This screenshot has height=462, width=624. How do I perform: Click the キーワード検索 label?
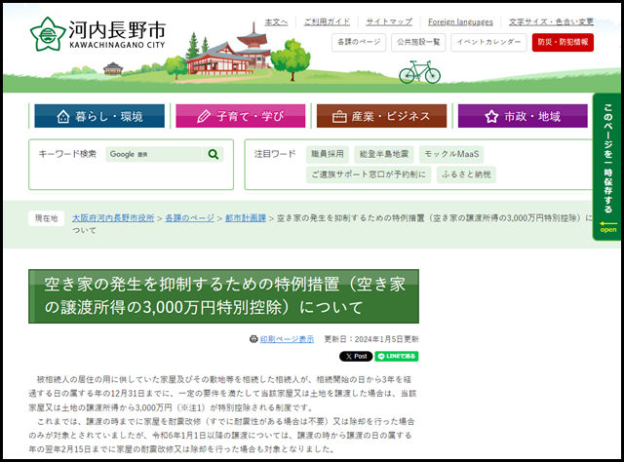point(67,154)
